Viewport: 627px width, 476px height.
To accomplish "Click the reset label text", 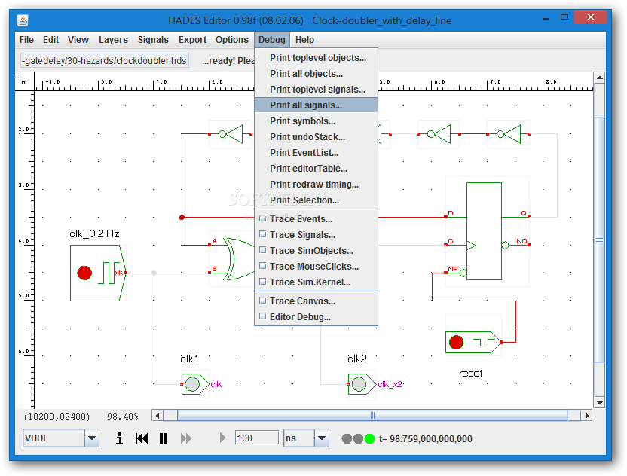I will [471, 374].
